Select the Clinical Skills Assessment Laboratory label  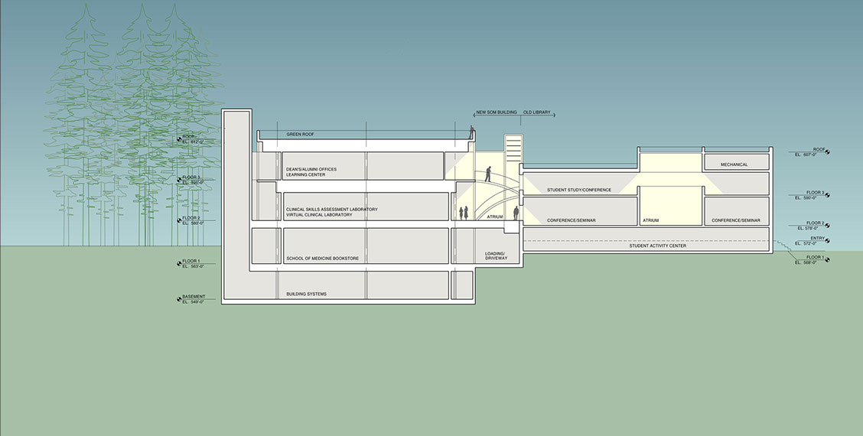tap(331, 209)
